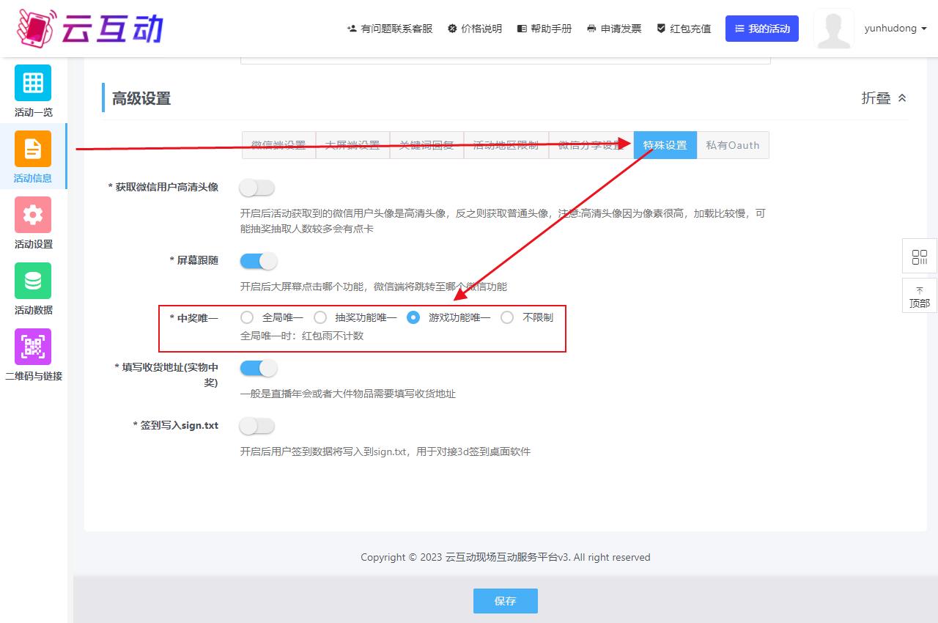Open the yunhudong user dropdown
This screenshot has height=623, width=938.
895,29
